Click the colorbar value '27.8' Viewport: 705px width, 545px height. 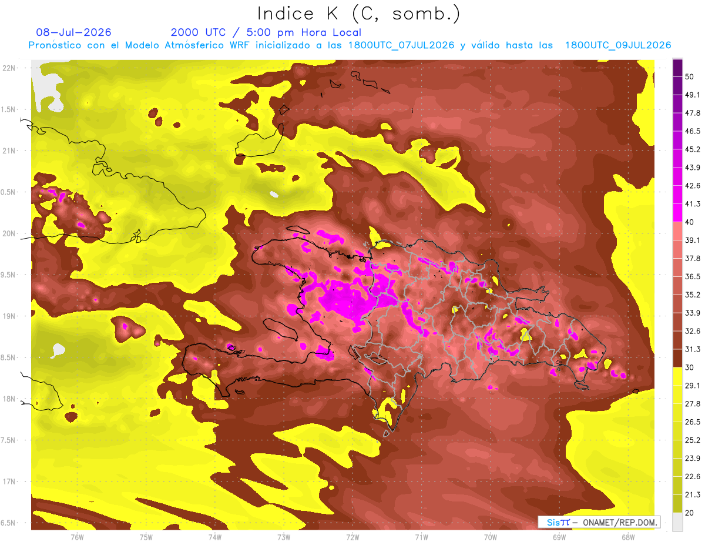point(693,404)
